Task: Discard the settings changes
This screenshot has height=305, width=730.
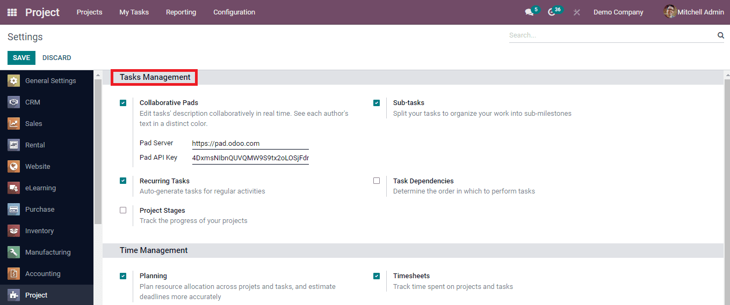Action: (57, 58)
